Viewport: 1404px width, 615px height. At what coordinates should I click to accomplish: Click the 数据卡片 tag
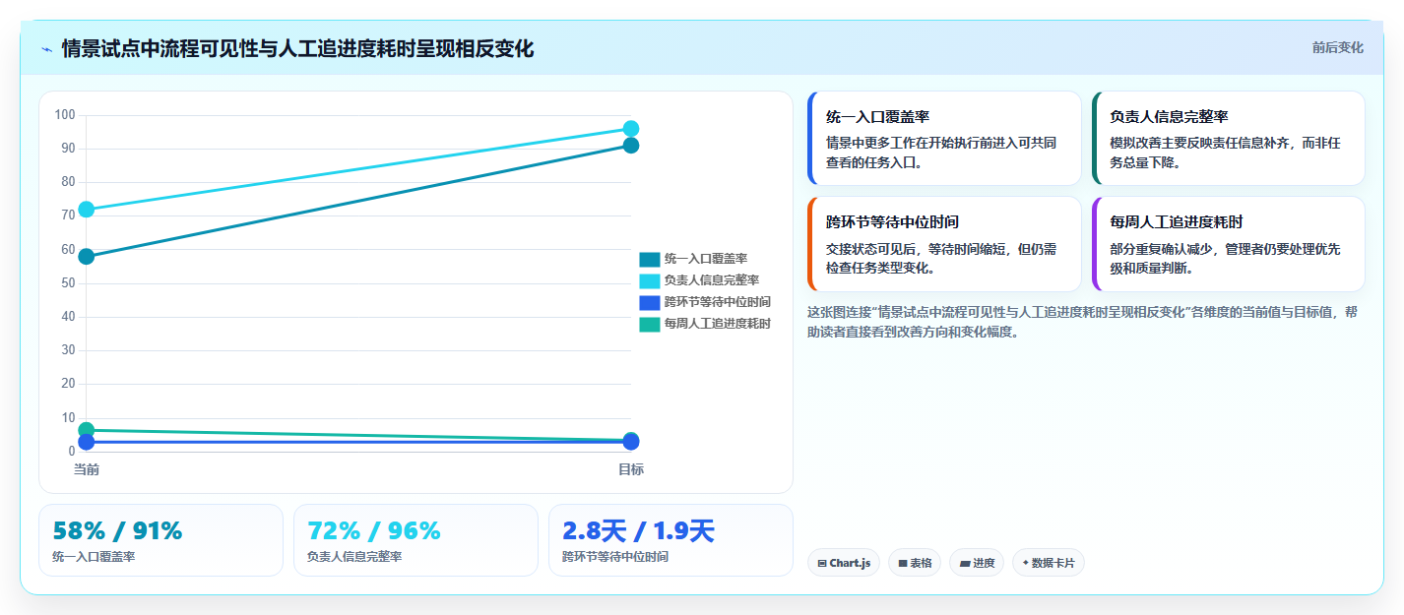tap(1049, 563)
